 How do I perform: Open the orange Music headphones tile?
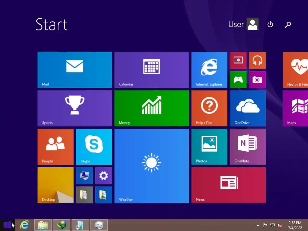click(257, 60)
